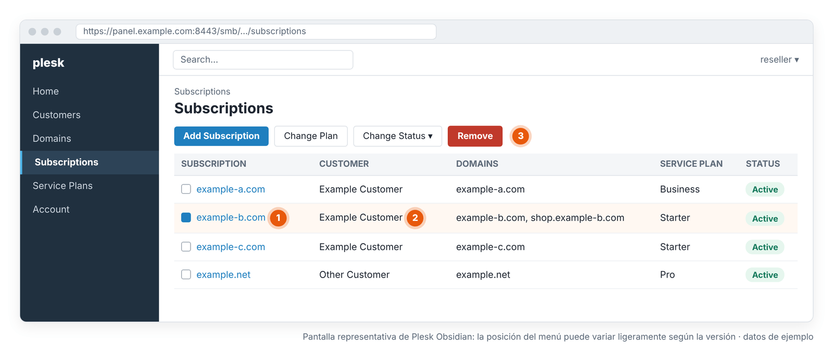Image resolution: width=833 pixels, height=362 pixels.
Task: Focus the Search input field
Action: 263,59
